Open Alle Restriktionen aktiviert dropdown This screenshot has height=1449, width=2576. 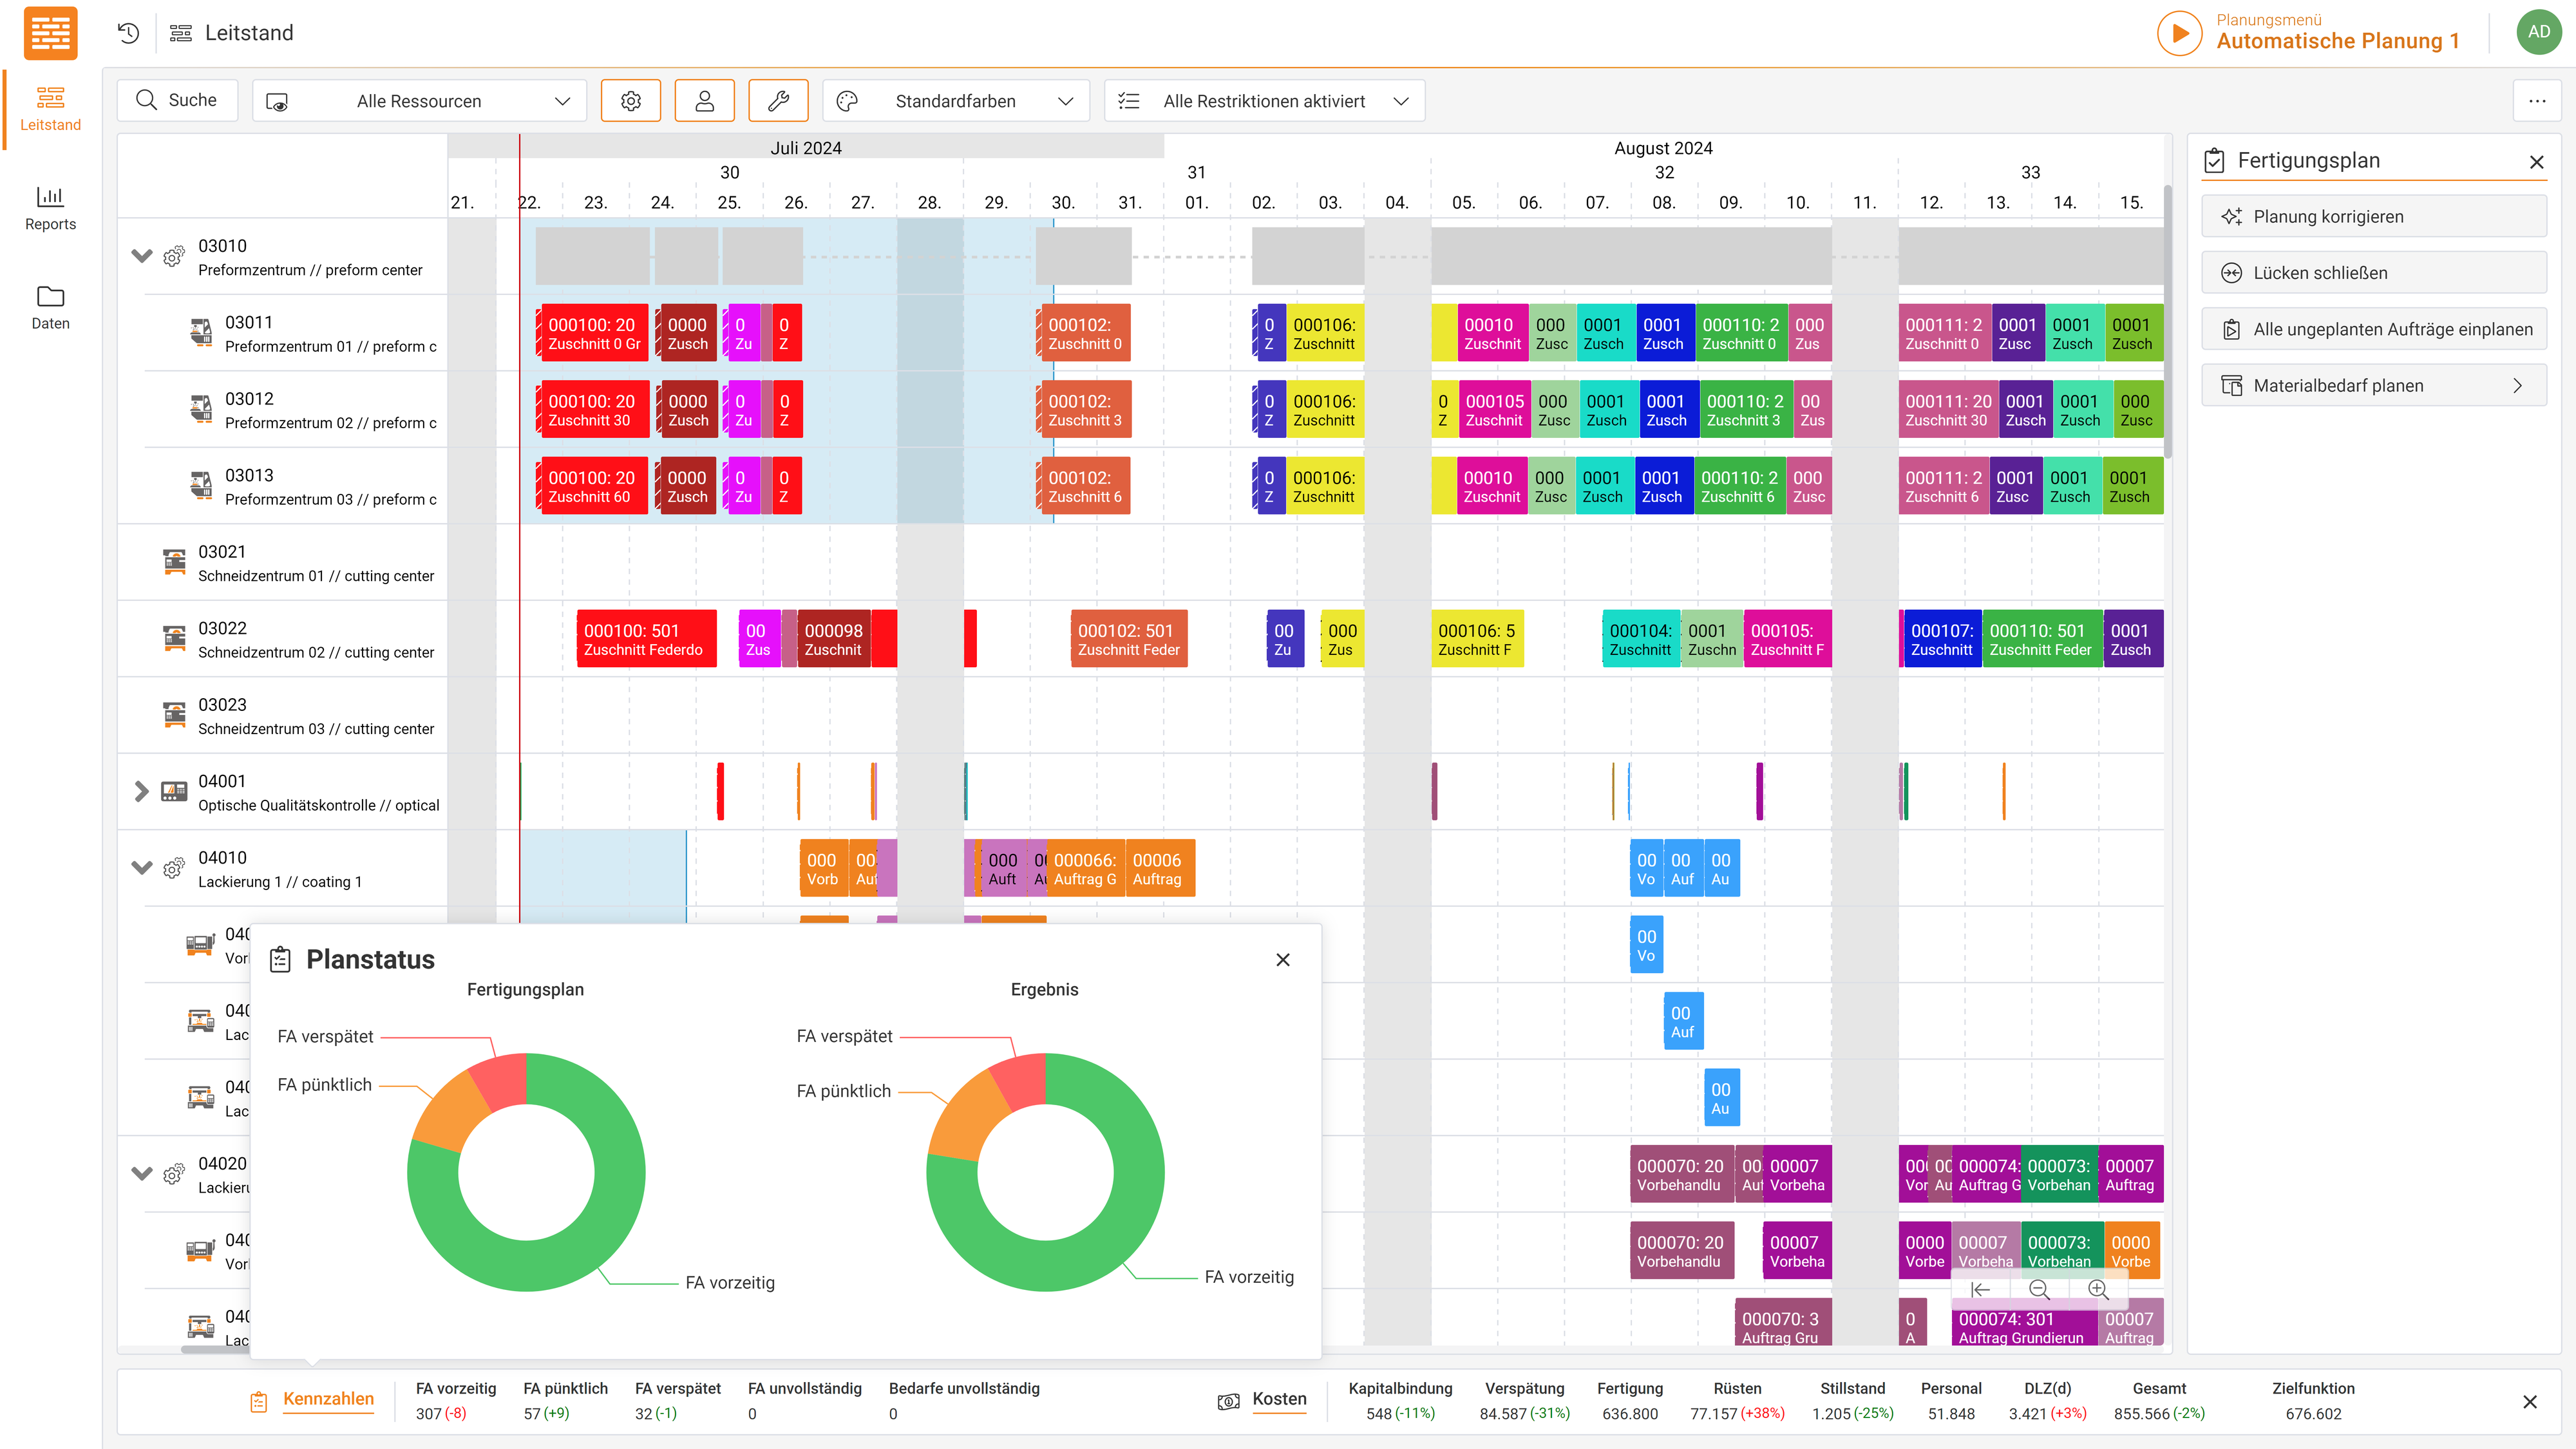(1264, 101)
